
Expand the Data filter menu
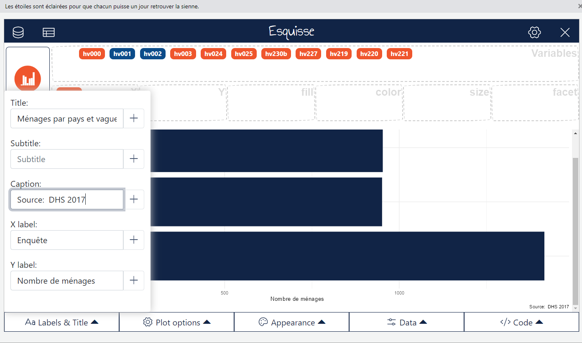coord(407,322)
